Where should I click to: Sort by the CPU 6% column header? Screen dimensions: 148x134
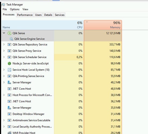(x=69, y=25)
